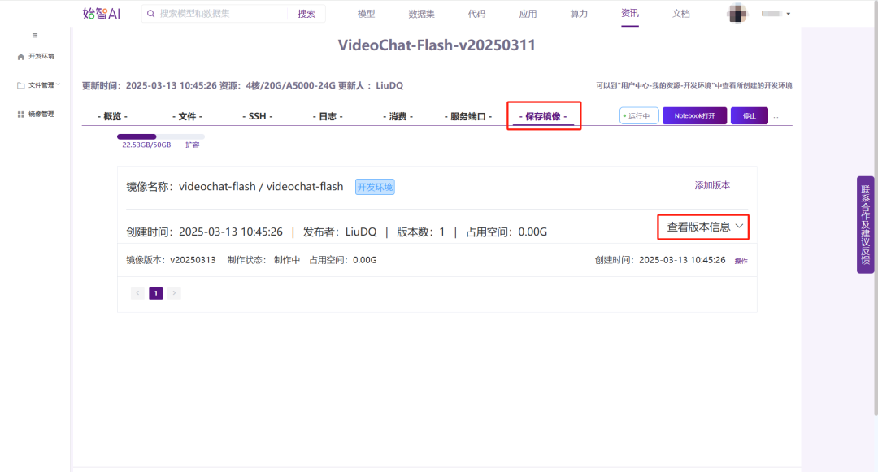Open the more options ellipsis after 停止
Screen dimensions: 878x472
click(x=776, y=117)
